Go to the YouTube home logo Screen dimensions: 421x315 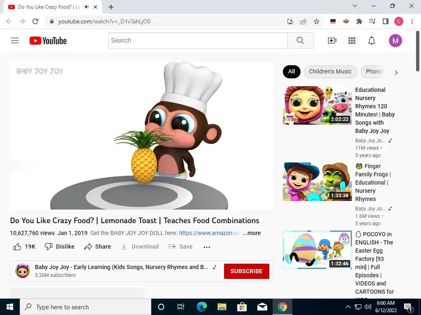48,41
